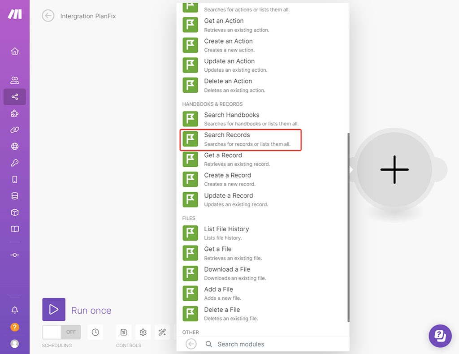Click the green flag icon of Get a Record
Screen dimensions: 459x354
coord(190,160)
